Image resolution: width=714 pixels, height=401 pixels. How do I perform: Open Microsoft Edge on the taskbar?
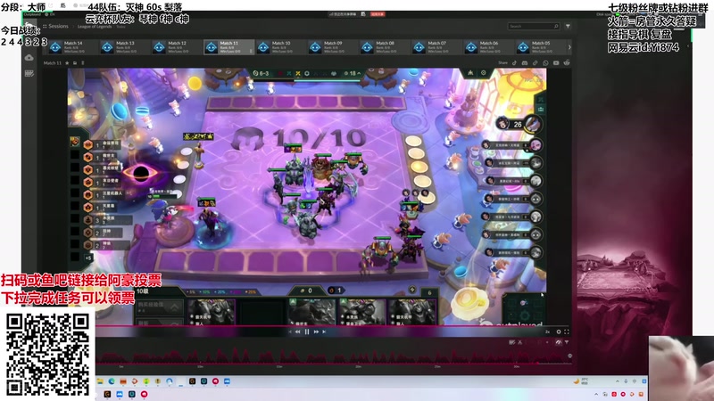(112, 381)
